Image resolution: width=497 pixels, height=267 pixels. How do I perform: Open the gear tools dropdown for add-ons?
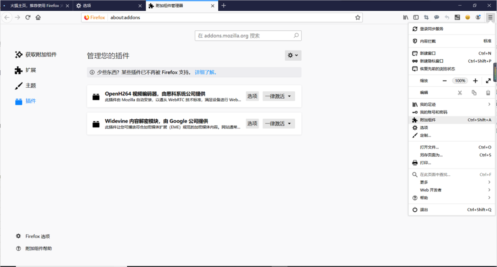pyautogui.click(x=293, y=55)
